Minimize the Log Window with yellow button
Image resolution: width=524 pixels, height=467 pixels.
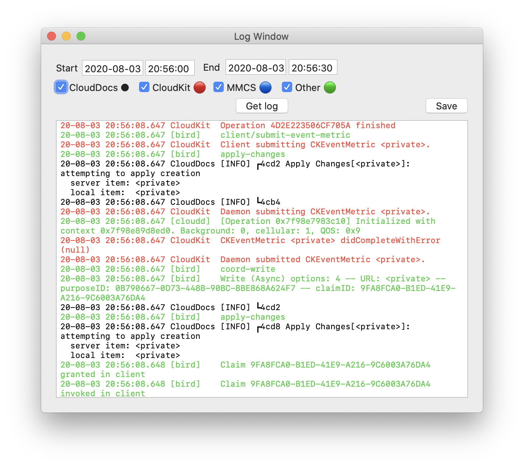coord(66,36)
